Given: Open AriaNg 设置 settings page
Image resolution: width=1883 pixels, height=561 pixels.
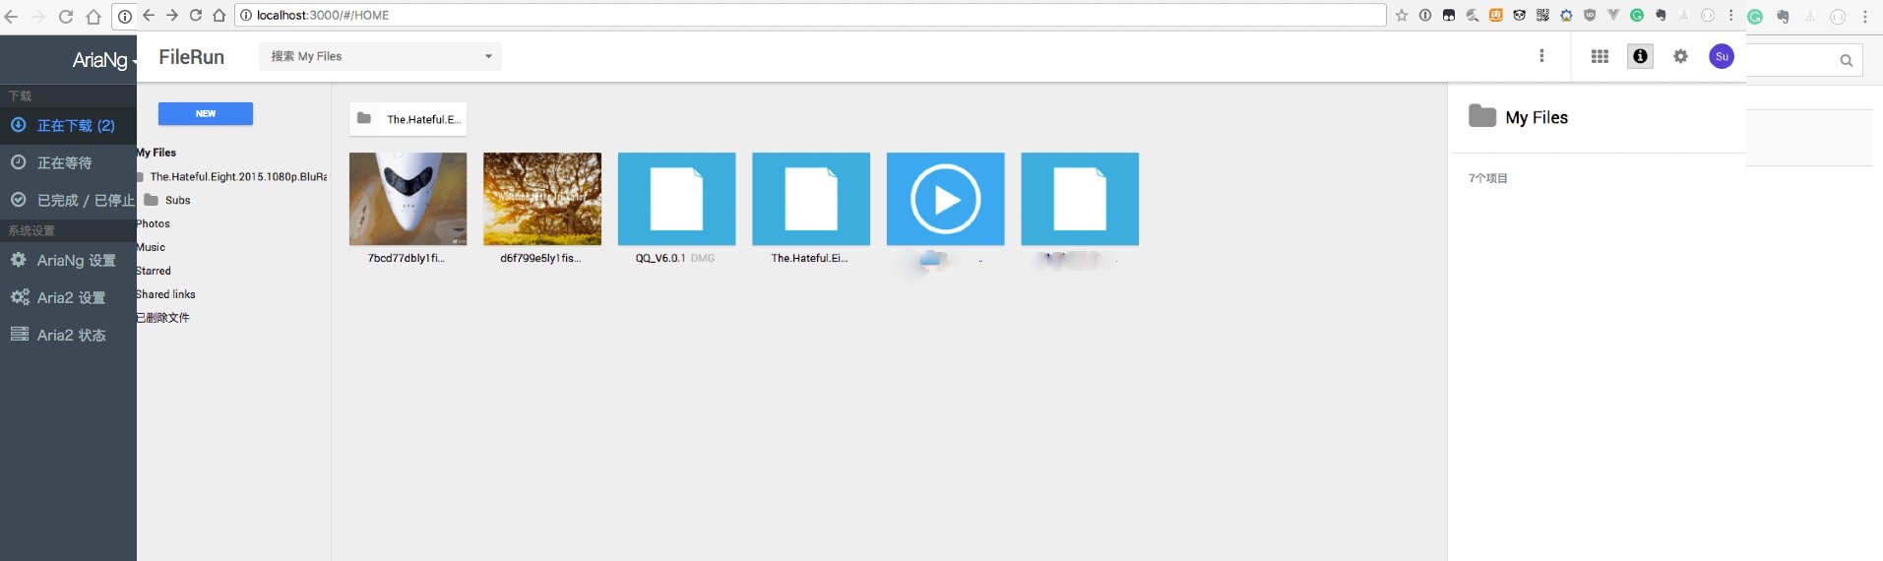Looking at the screenshot, I should [76, 261].
